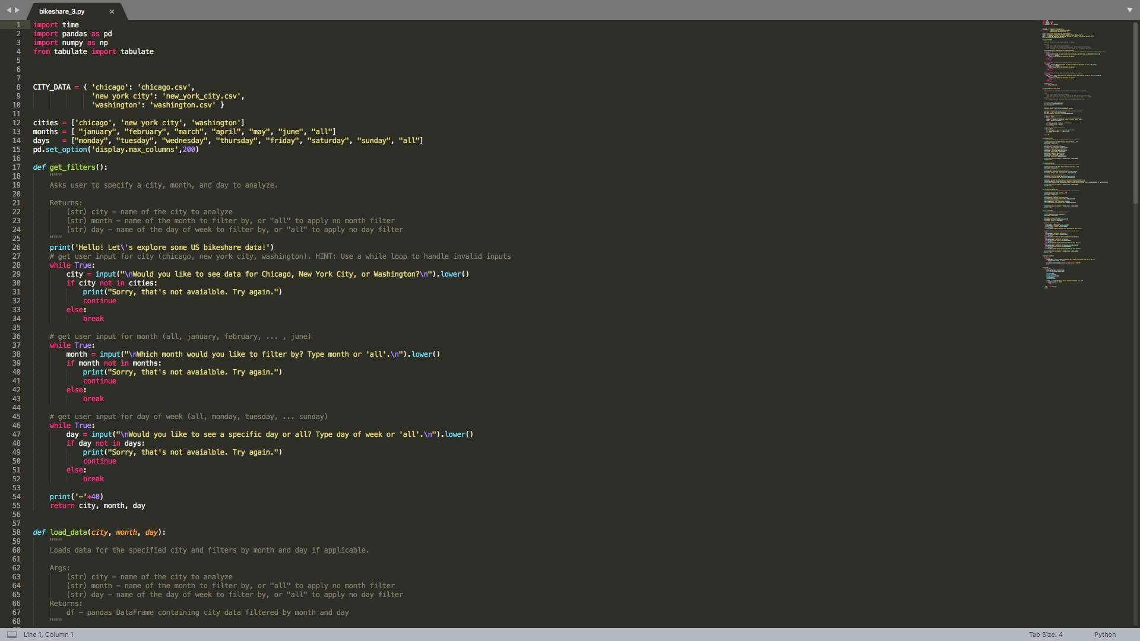Click the panel icon in the status bar
Image resolution: width=1140 pixels, height=641 pixels.
(11, 634)
